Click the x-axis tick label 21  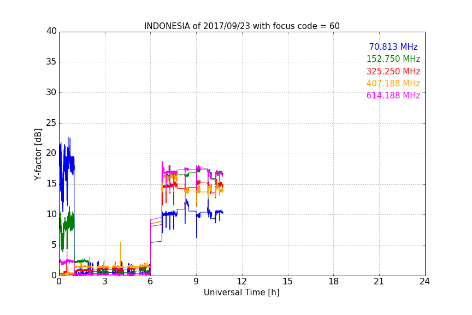(x=379, y=282)
